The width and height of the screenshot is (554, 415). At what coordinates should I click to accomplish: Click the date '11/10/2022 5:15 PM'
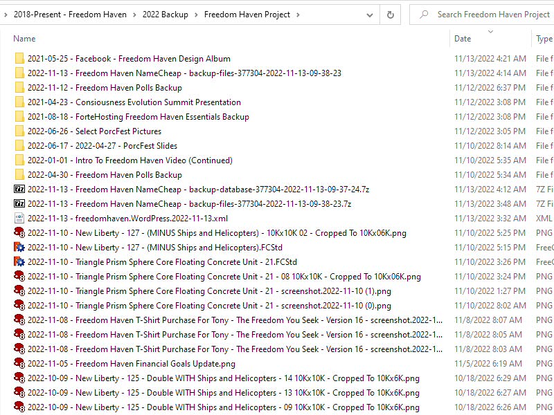coord(490,248)
